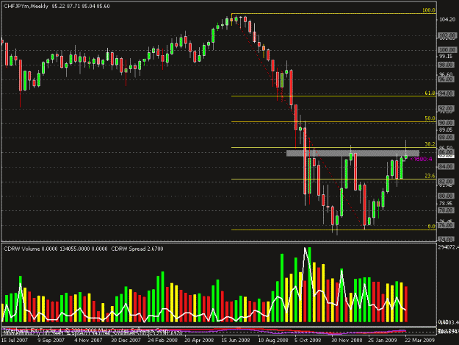Select the 23.6 Fibonacci level label

(x=430, y=176)
